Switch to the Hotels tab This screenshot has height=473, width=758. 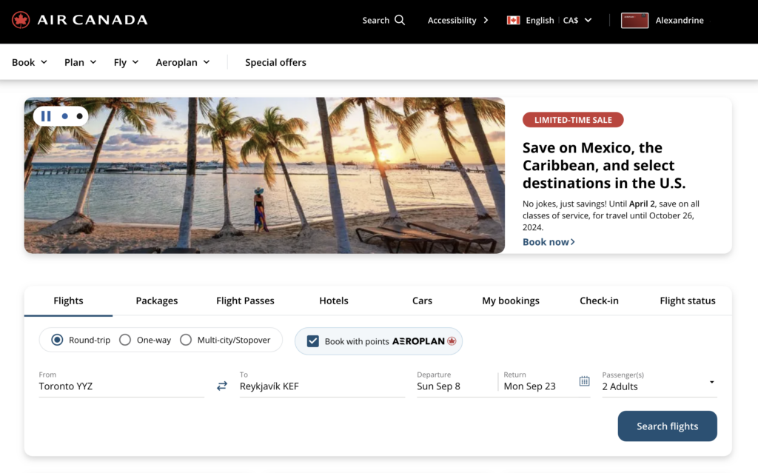pyautogui.click(x=333, y=301)
